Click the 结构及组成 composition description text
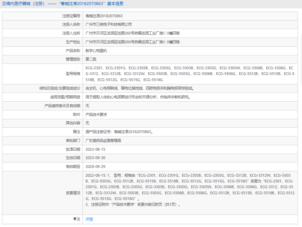 point(140,88)
